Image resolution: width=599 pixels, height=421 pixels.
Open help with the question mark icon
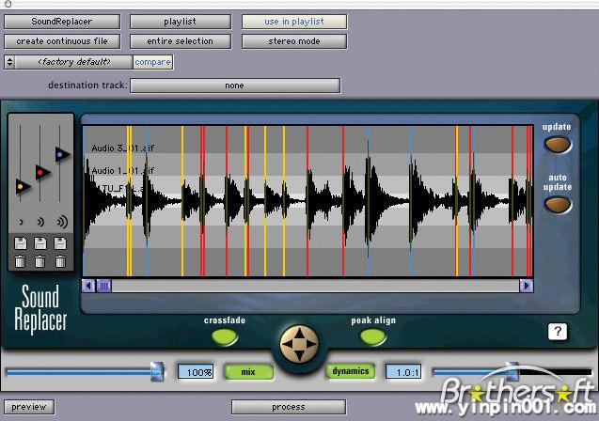point(558,331)
